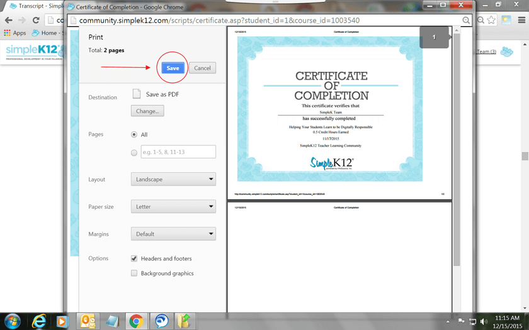
Task: Show hidden system tray icons
Action: pyautogui.click(x=448, y=322)
